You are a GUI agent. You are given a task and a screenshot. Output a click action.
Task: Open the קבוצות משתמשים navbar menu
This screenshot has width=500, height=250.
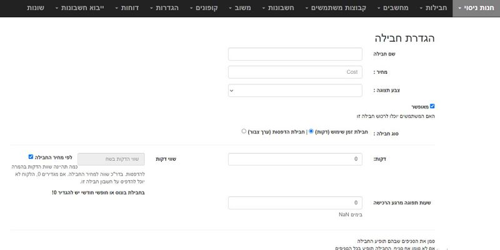336,8
